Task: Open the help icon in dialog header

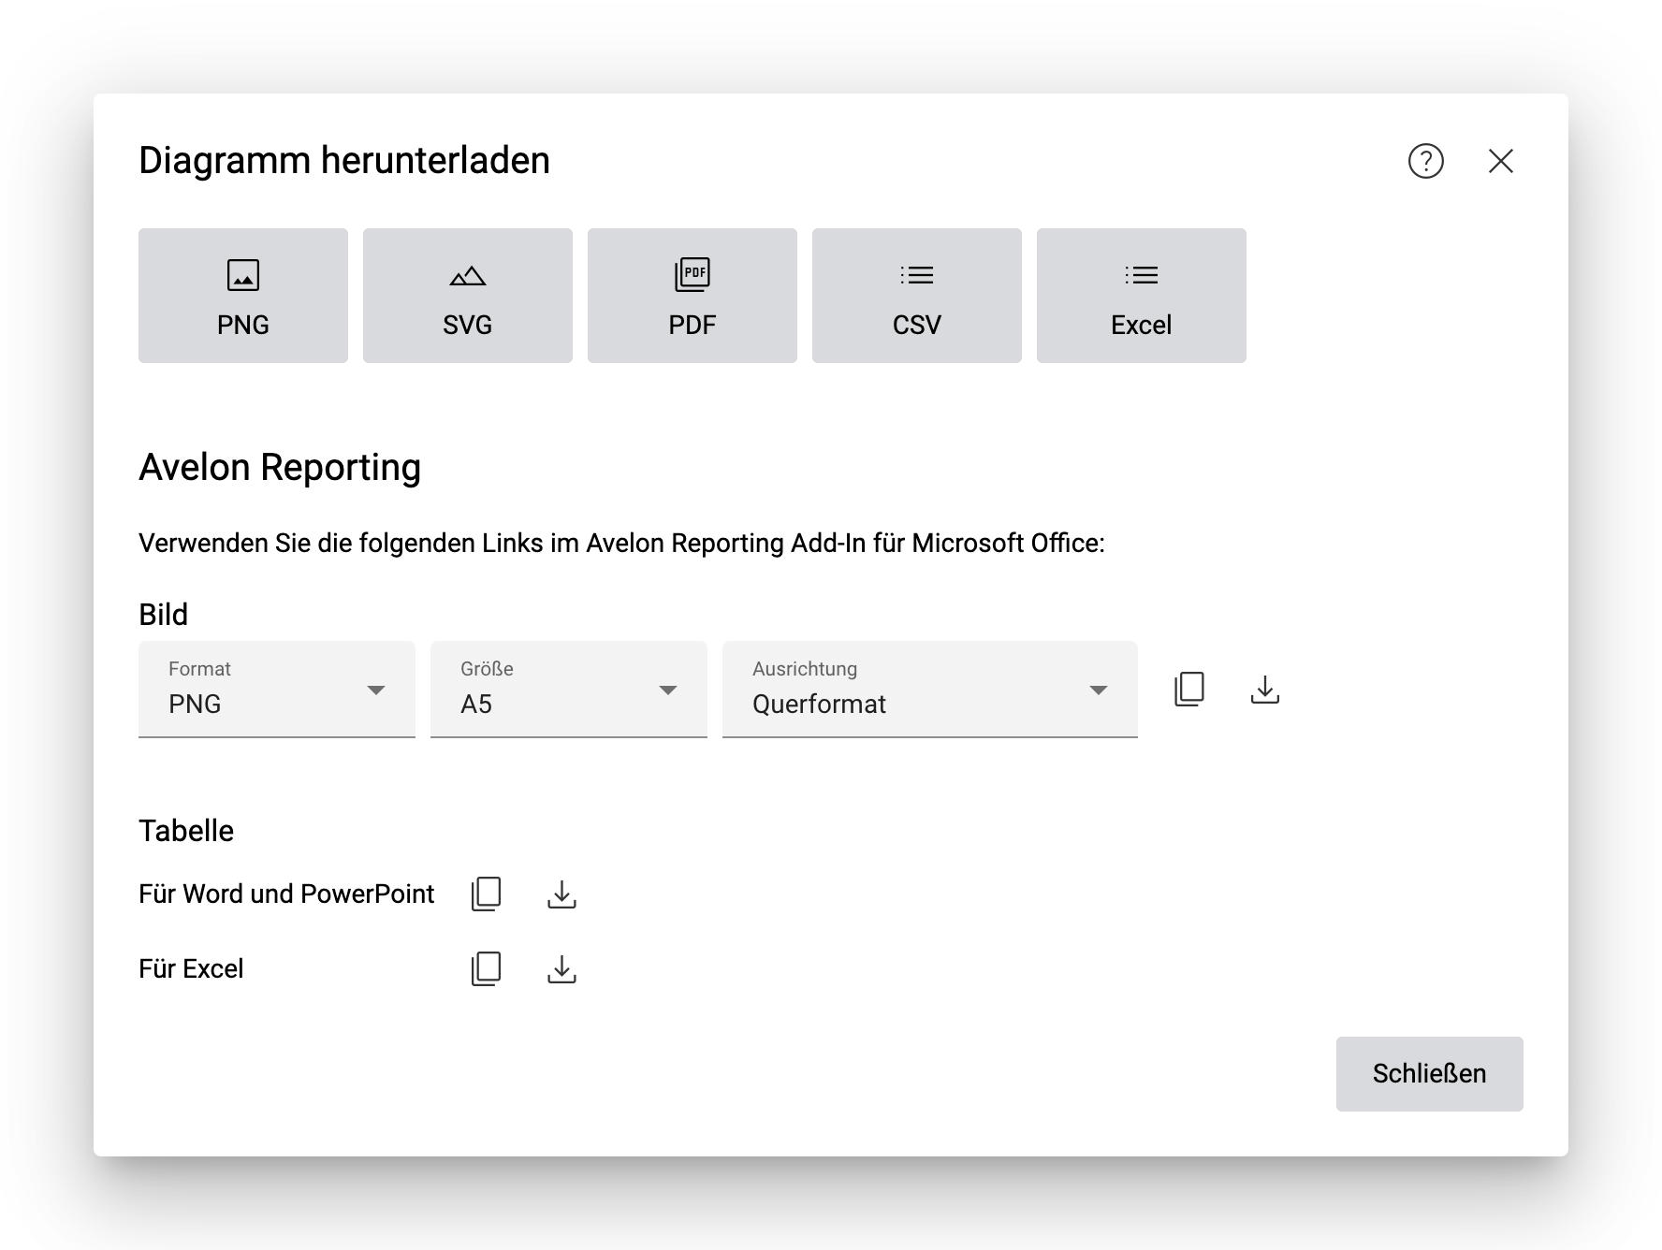Action: click(1425, 161)
